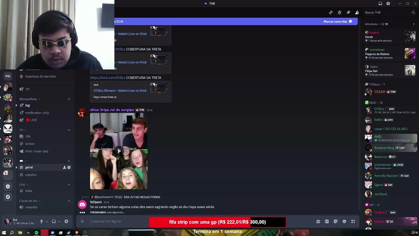Open the gift icon in message bar
419x236 pixels.
click(318, 222)
